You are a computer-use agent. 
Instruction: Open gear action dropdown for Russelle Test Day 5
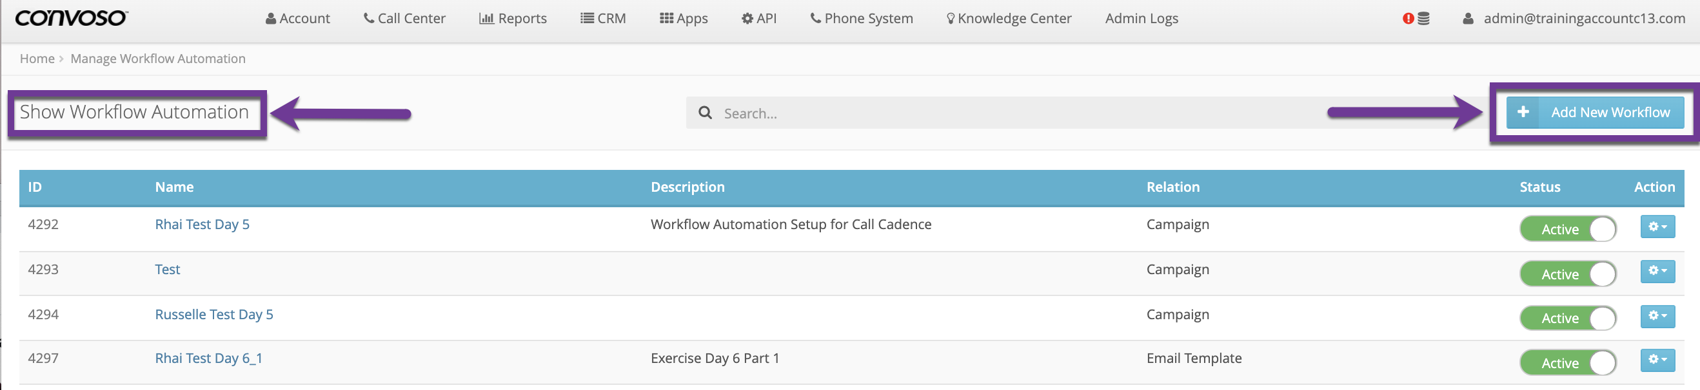1657,315
